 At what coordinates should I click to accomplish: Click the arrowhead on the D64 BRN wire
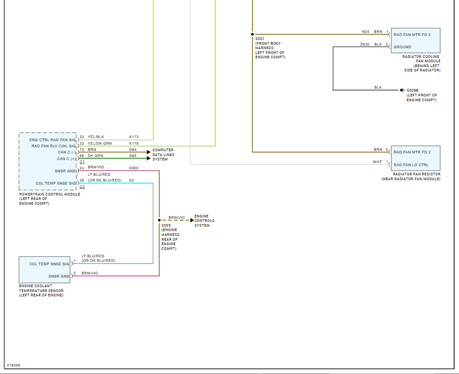click(x=148, y=152)
